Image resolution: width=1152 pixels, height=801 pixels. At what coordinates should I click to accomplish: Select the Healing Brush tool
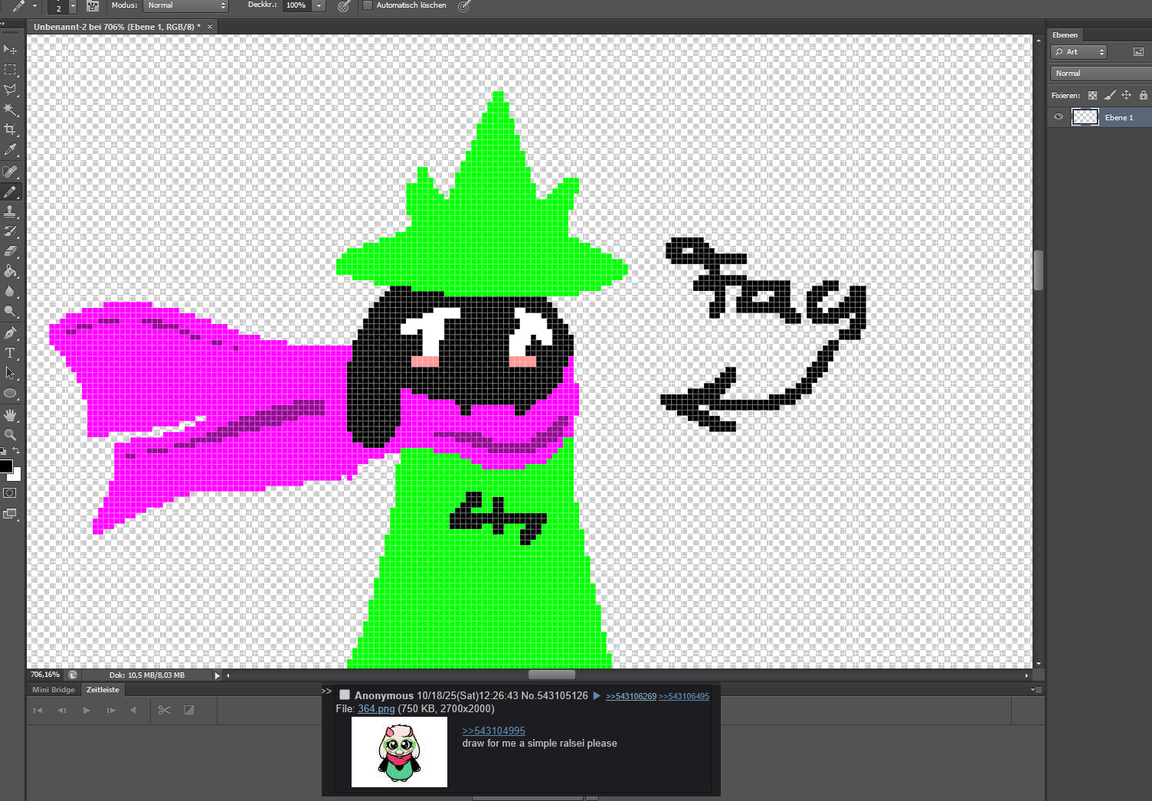(x=10, y=172)
